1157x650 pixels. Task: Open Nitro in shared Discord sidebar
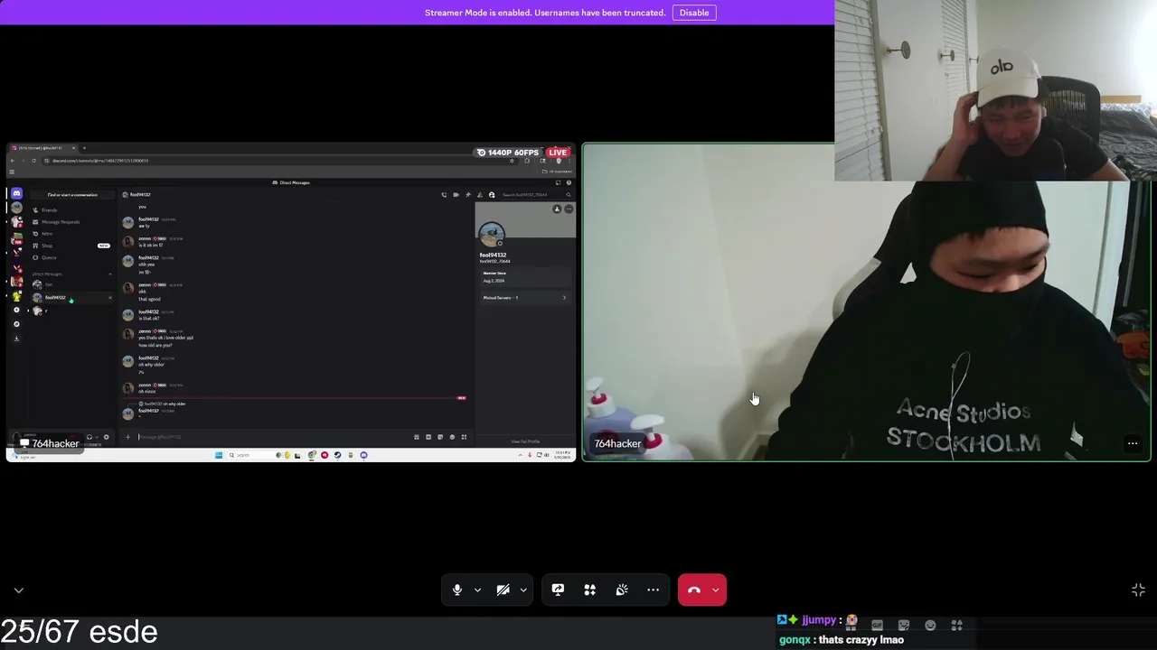point(47,234)
